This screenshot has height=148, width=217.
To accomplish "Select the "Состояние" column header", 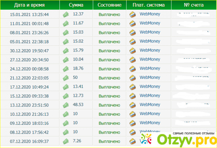I will click(x=110, y=5).
